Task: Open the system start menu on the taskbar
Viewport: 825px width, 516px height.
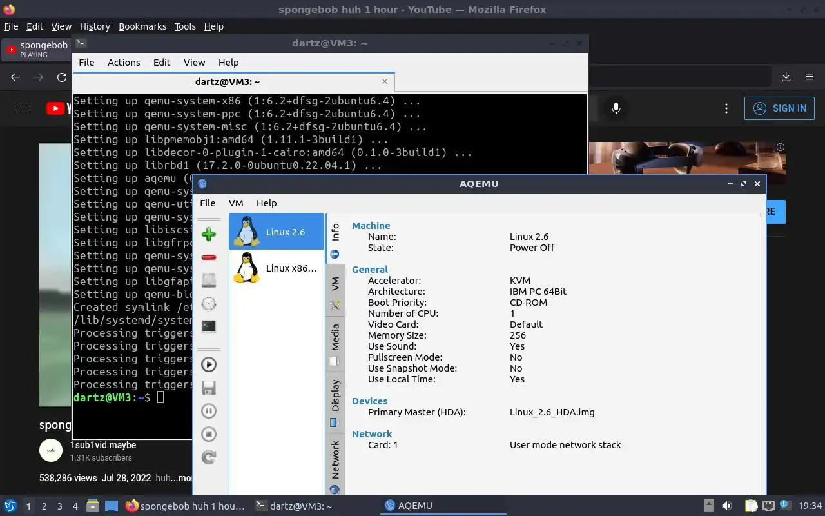Action: point(10,506)
